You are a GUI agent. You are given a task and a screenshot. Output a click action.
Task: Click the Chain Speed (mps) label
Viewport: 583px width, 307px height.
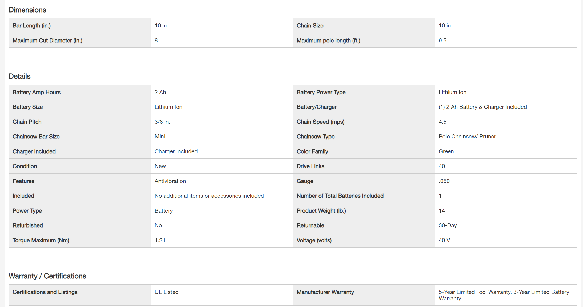pos(320,122)
